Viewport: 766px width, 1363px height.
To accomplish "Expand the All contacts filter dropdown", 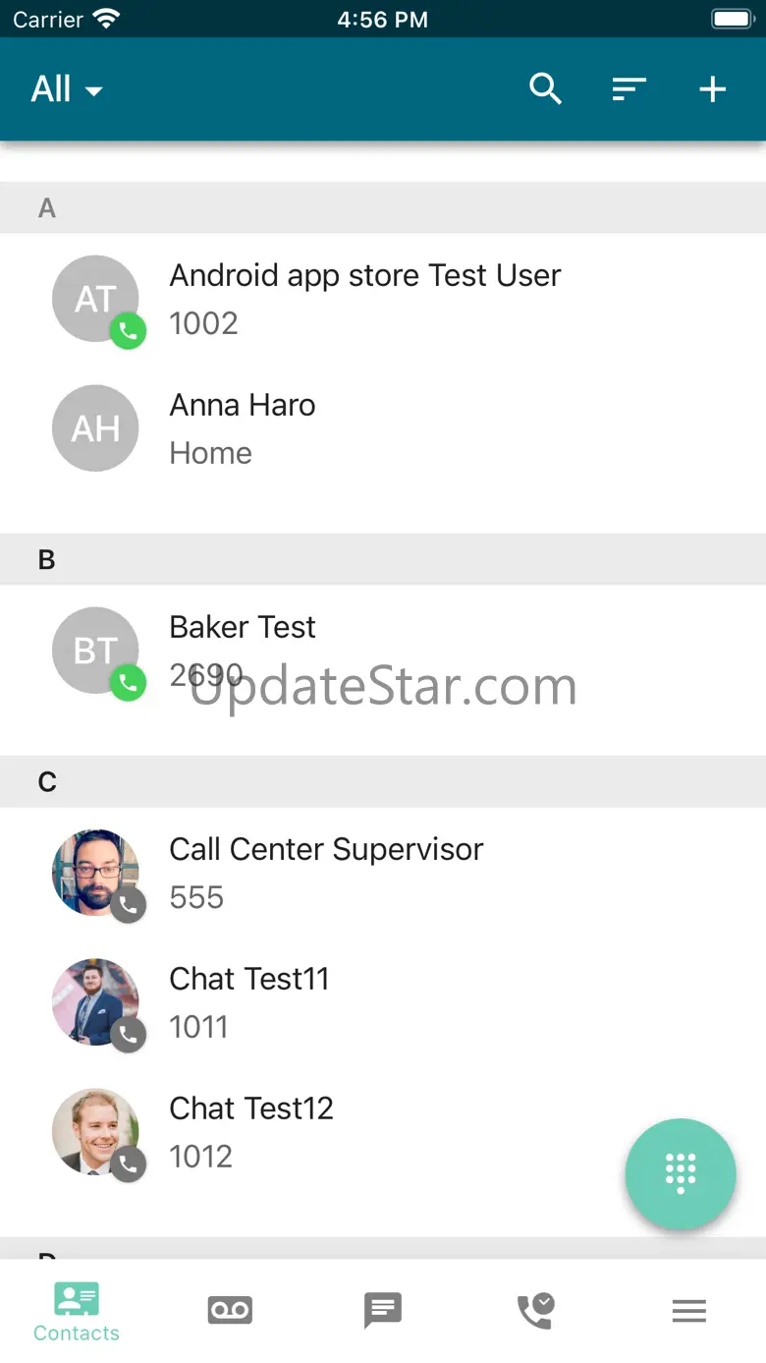I will 67,89.
